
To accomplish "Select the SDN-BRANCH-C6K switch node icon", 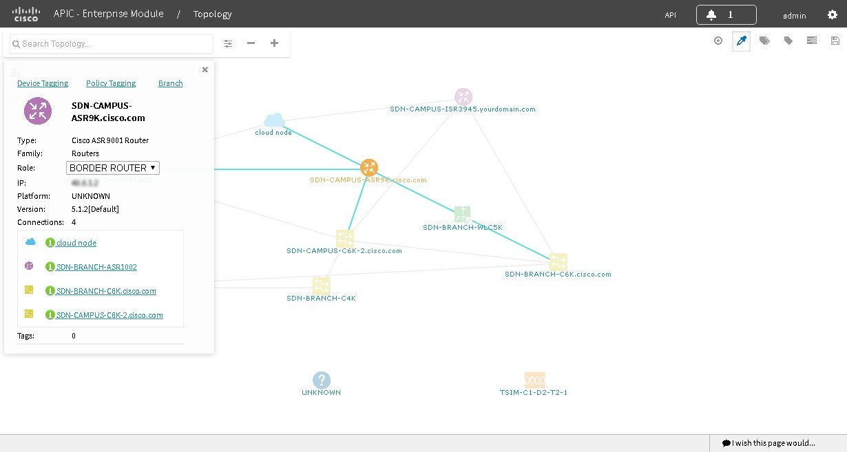I will (x=558, y=261).
